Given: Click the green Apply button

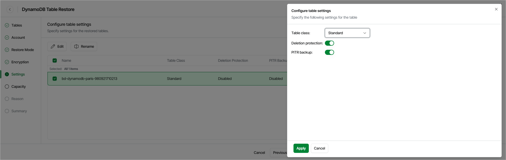Looking at the screenshot, I should tap(301, 148).
